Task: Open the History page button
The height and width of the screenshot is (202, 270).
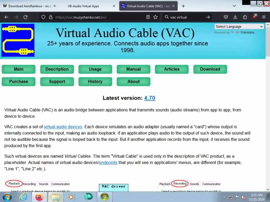Action: pyautogui.click(x=95, y=82)
